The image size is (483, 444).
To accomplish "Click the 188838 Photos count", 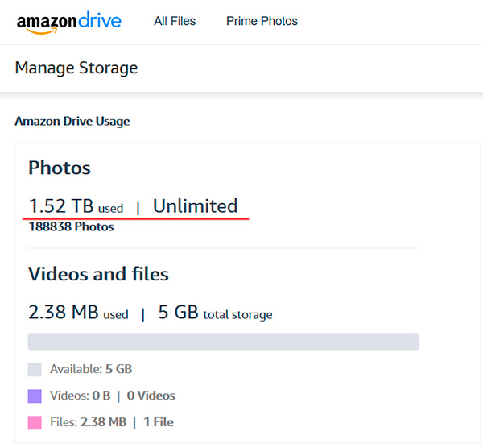I will point(71,227).
